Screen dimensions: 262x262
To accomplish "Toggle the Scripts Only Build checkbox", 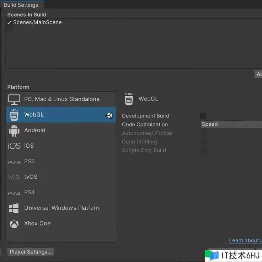I will pos(203,151).
